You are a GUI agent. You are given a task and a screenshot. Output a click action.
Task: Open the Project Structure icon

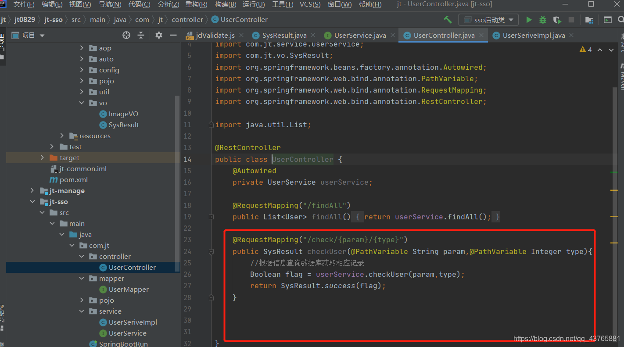tap(589, 20)
